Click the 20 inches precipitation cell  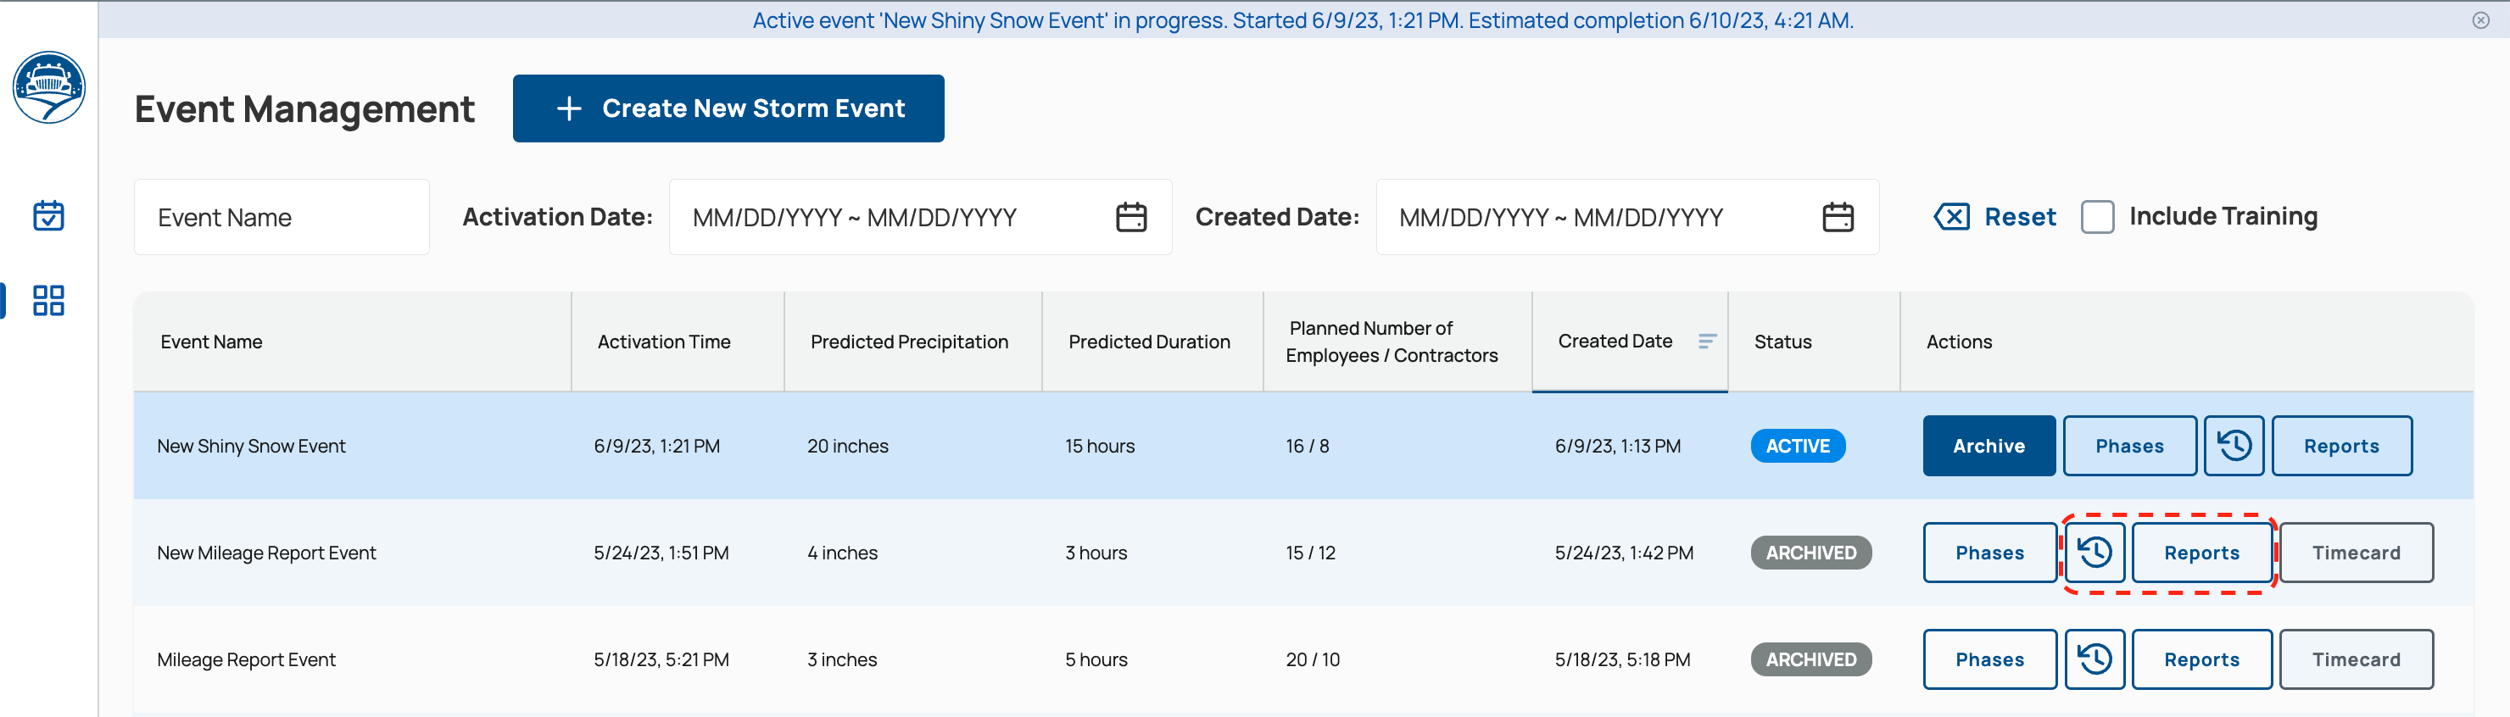tap(848, 446)
